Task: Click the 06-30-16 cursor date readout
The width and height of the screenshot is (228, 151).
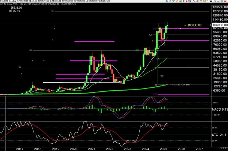Action: coord(15,11)
